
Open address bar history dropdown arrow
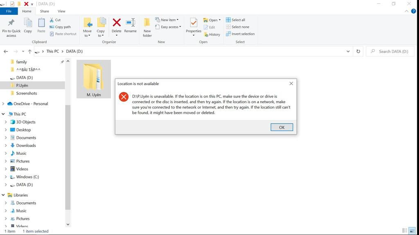click(x=348, y=51)
